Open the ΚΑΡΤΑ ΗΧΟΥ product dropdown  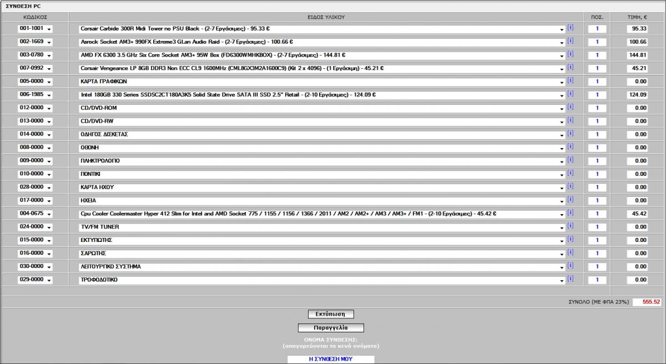(322, 188)
